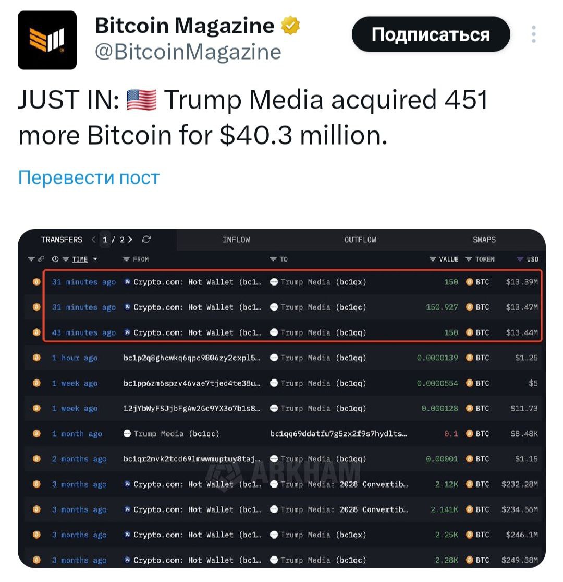This screenshot has height=582, width=563.
Task: Select the clock icon in the header row
Action: pyautogui.click(x=55, y=259)
